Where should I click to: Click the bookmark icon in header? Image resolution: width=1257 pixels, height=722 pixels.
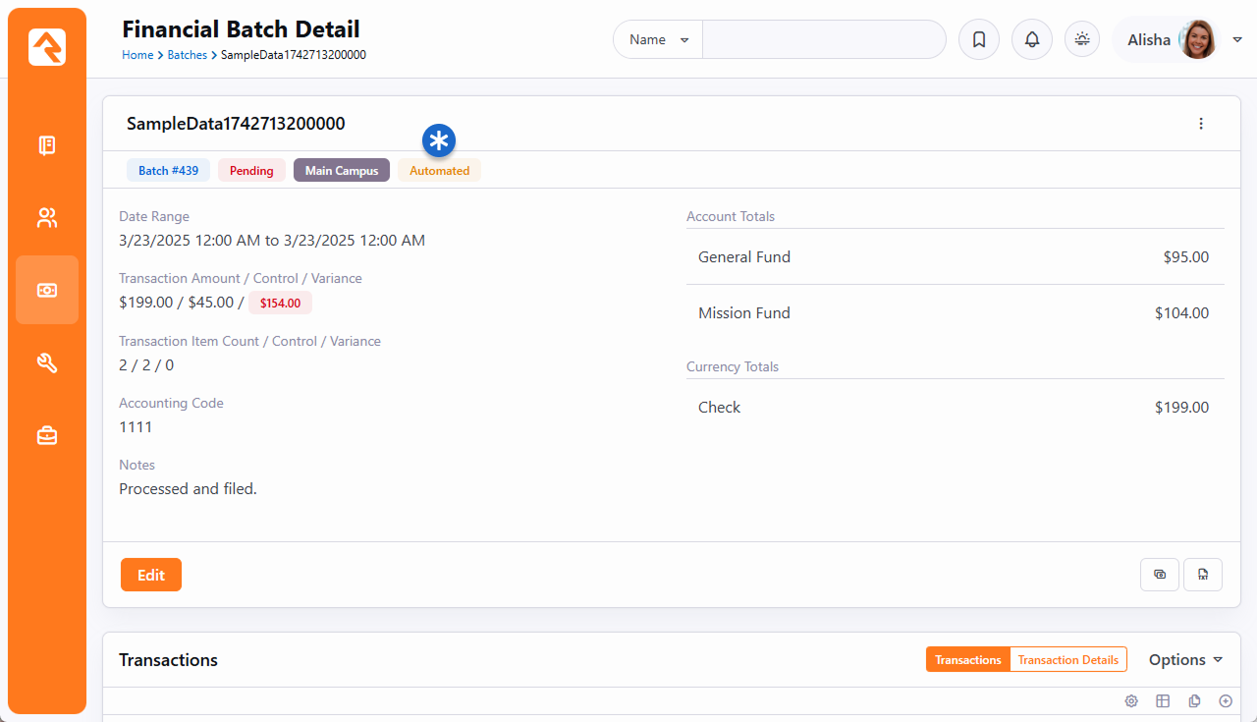pos(979,40)
